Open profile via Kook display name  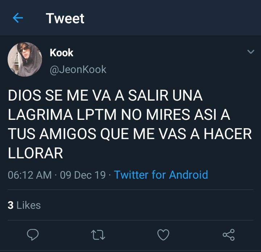point(61,53)
